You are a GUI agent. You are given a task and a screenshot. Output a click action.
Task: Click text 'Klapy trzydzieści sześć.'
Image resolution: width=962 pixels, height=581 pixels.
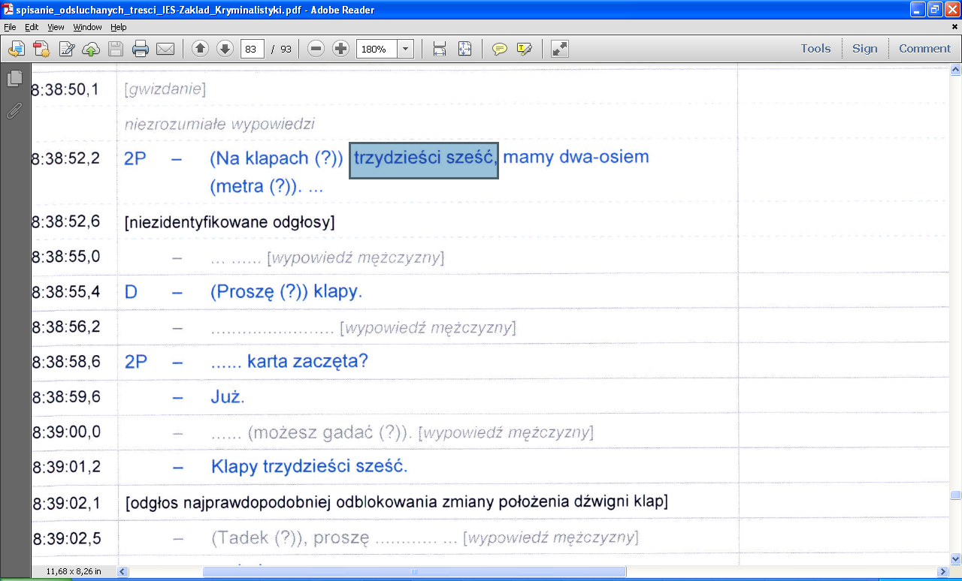click(310, 466)
